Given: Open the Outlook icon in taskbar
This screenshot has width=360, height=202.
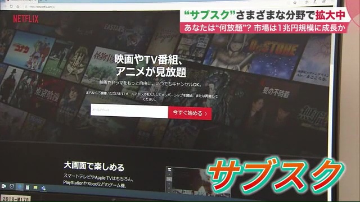Looking at the screenshot, I should 4,186.
